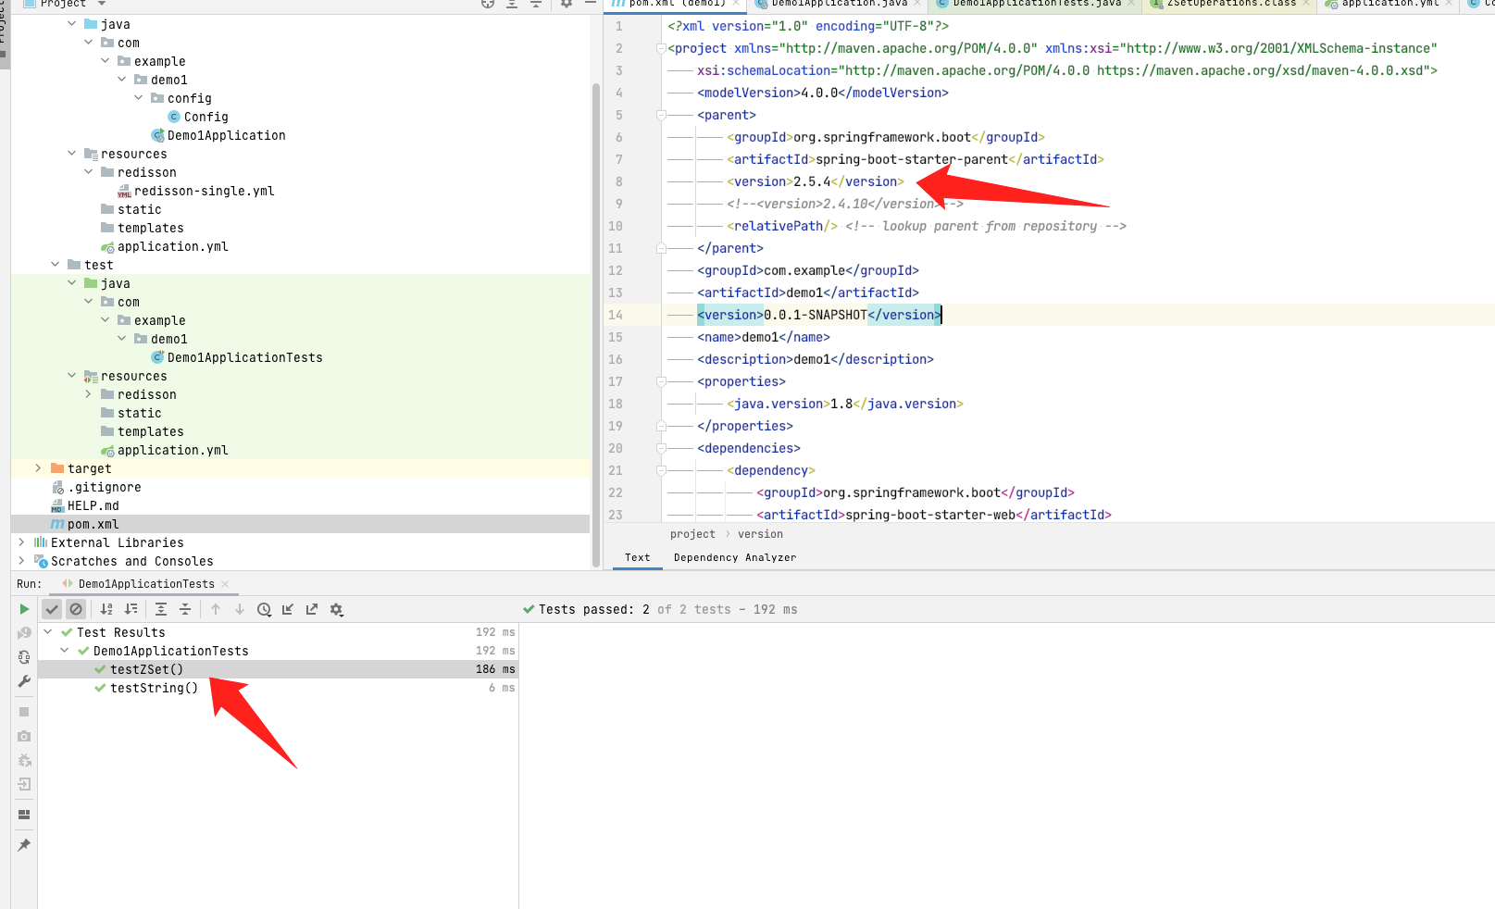Fold the dependency block at line 21
The width and height of the screenshot is (1495, 909).
pos(661,470)
